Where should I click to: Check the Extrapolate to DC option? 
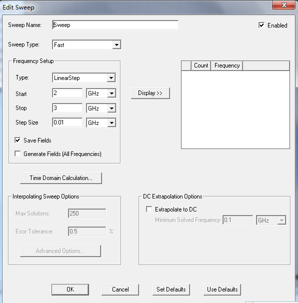pyautogui.click(x=149, y=209)
